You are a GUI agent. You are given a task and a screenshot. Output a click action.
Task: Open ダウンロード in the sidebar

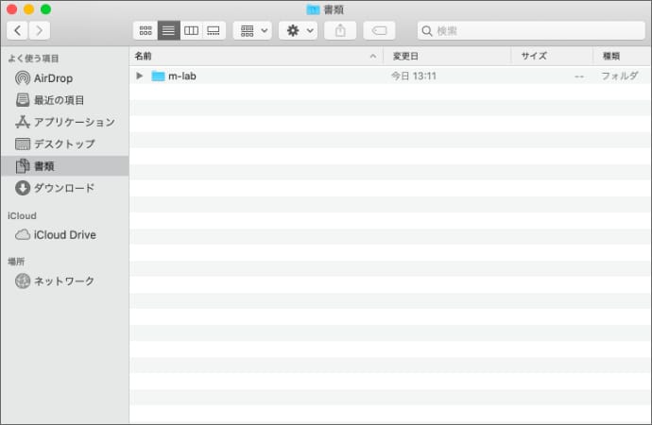tap(63, 188)
